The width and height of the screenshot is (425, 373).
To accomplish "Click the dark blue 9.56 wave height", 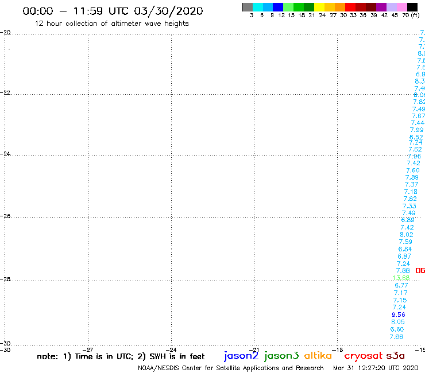I will pos(399,314).
